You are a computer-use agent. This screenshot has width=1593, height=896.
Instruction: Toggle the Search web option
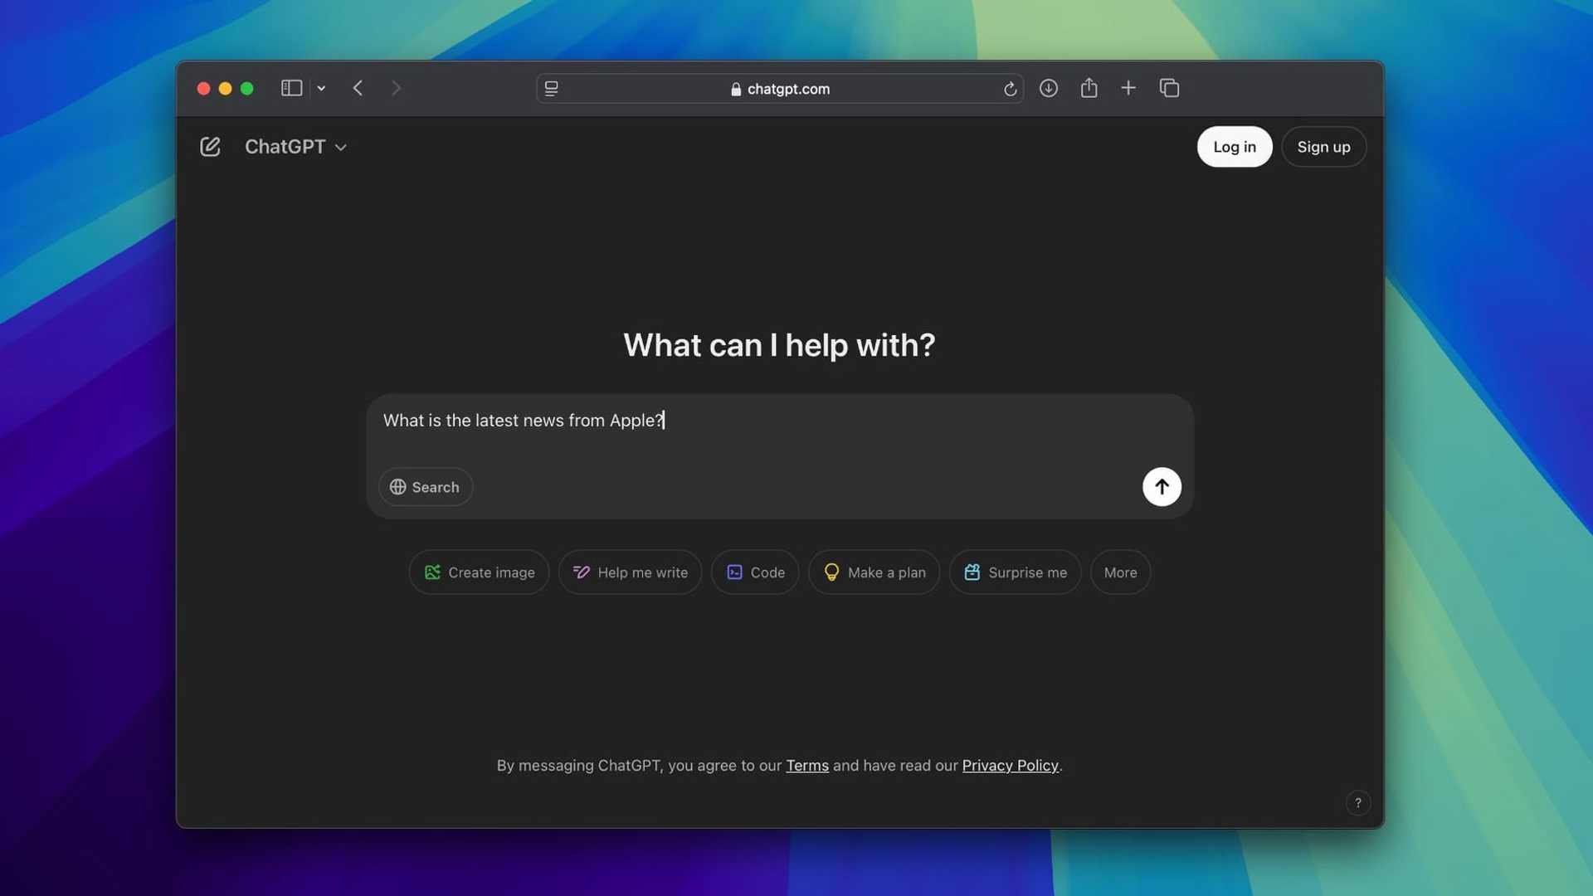point(425,487)
